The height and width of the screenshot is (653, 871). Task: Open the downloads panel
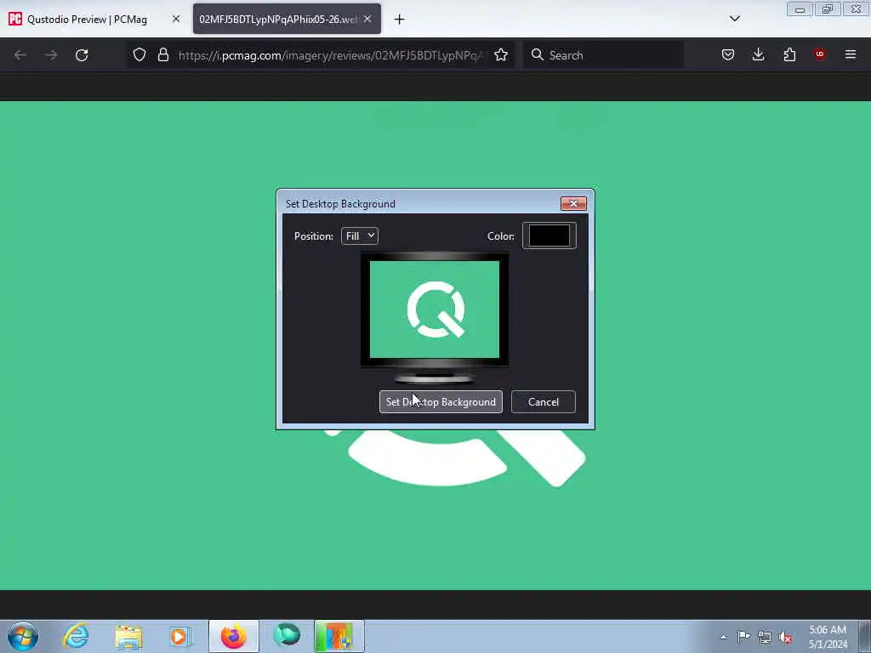coord(758,54)
